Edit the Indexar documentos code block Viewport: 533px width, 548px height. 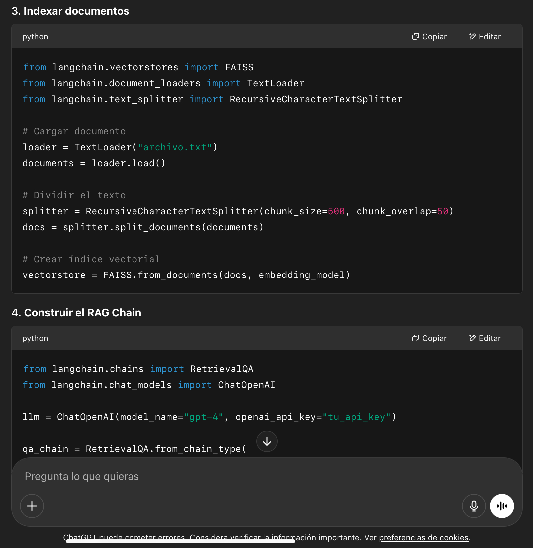(x=485, y=37)
